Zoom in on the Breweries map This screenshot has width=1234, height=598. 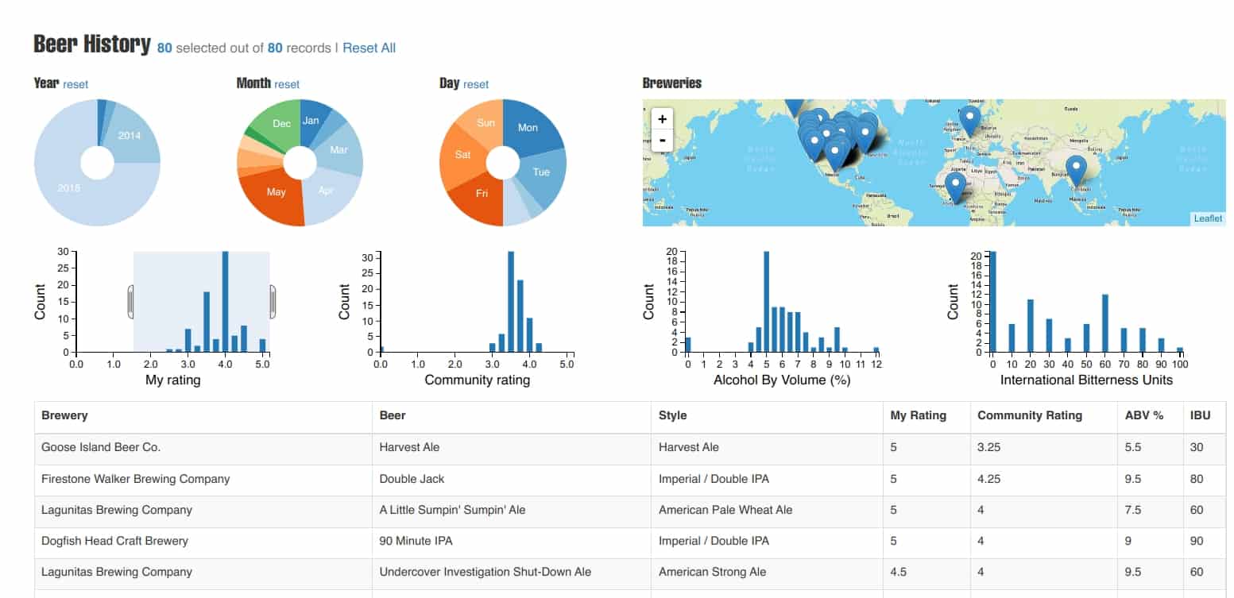[x=661, y=119]
